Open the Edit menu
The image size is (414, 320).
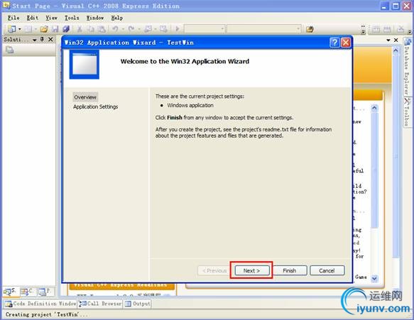click(33, 18)
